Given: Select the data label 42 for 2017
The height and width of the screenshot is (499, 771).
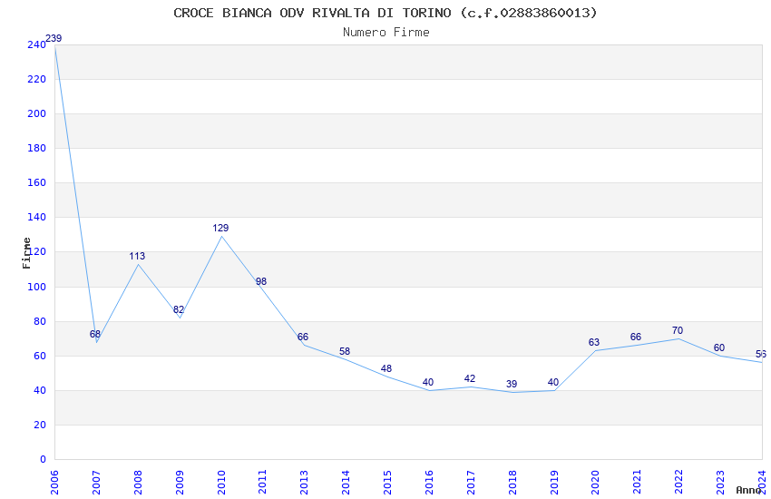Looking at the screenshot, I should pos(470,378).
